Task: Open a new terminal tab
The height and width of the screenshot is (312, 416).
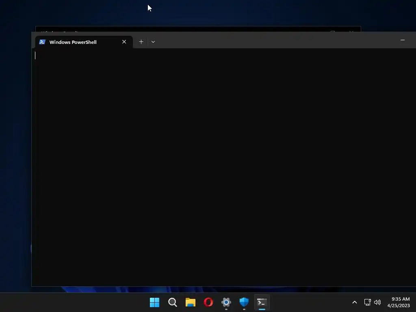Action: 141,42
